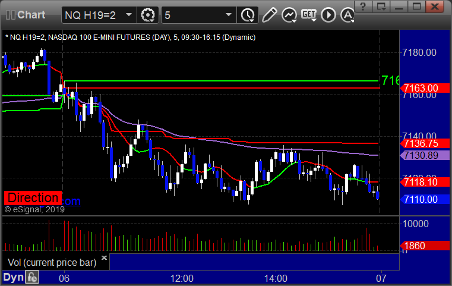Expand the NQ H19=2 symbol dropdown
This screenshot has height=286, width=452.
(x=129, y=14)
